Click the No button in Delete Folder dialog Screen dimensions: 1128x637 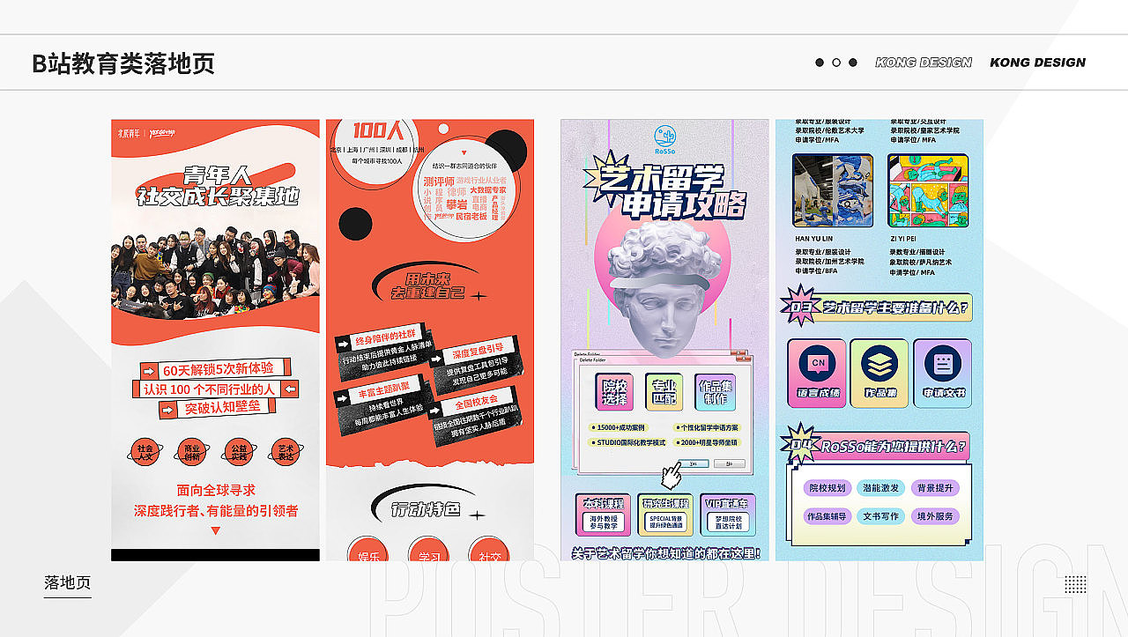(x=729, y=463)
